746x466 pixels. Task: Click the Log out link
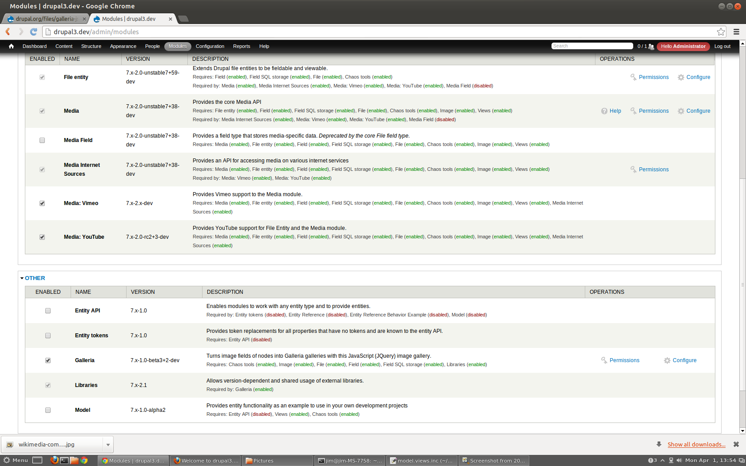tap(722, 46)
